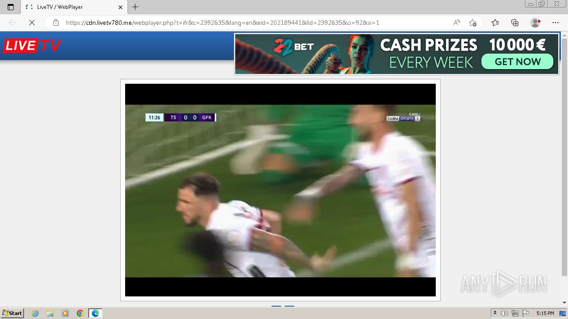The image size is (568, 319).
Task: Switch to Edge in taskbar
Action: click(x=95, y=313)
